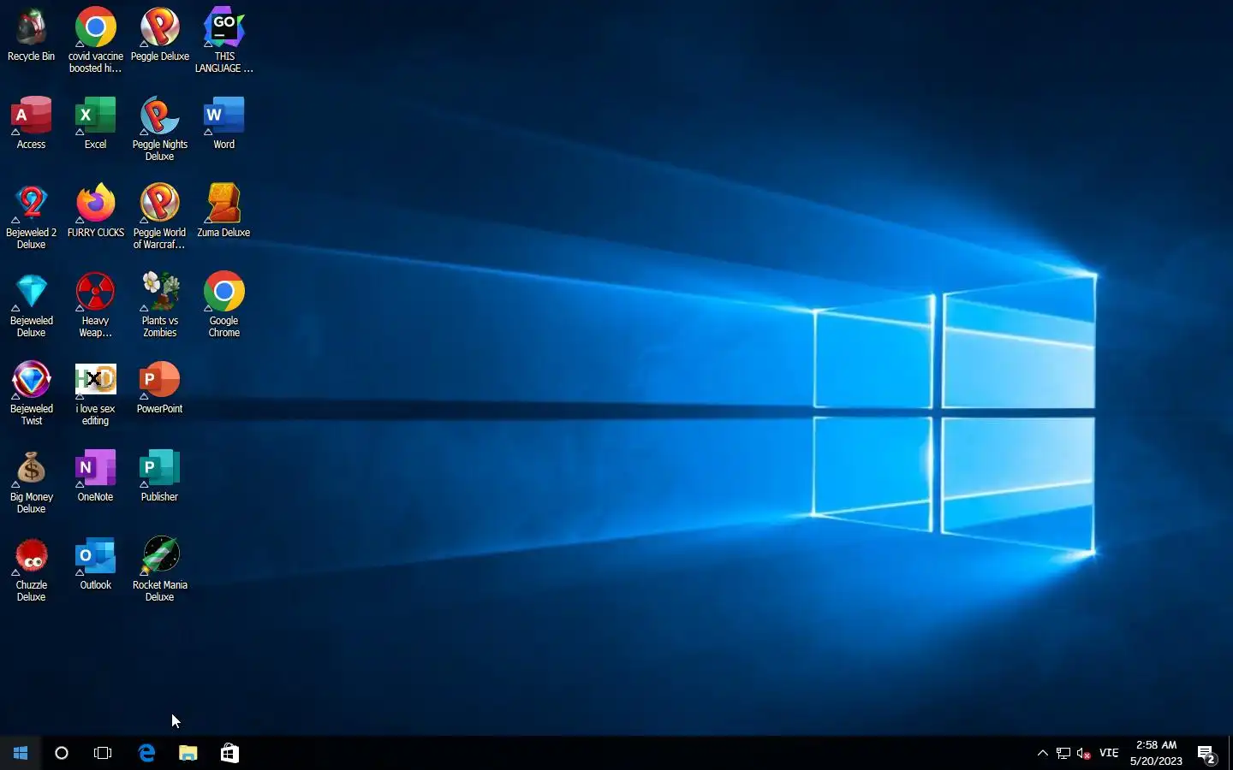Open the clock showing 2:58 AM
The height and width of the screenshot is (770, 1233).
point(1156,753)
